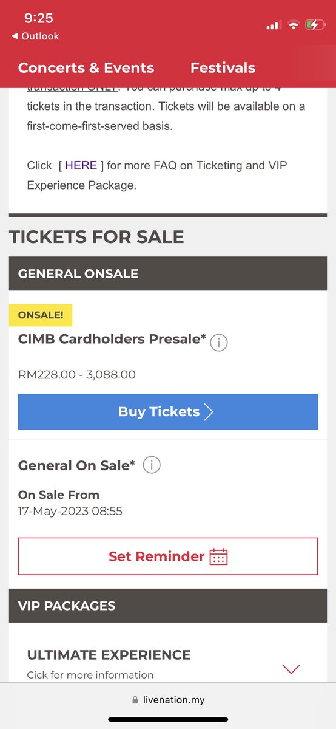Switch to the Festivals tab
This screenshot has width=336, height=729.
[x=223, y=67]
